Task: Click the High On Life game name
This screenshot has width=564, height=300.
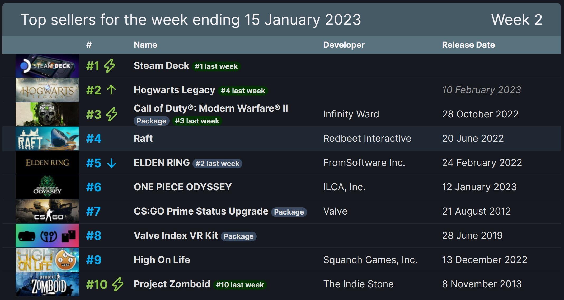Action: tap(162, 260)
